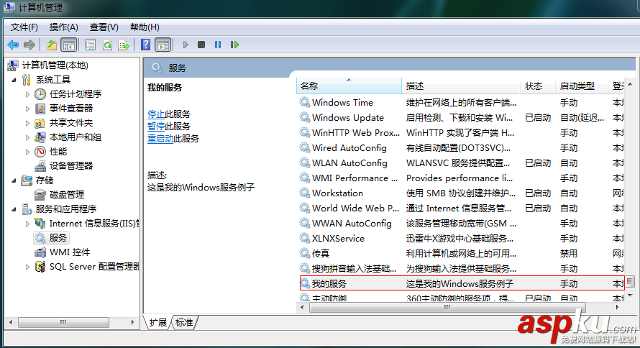
Task: Sort by the 启动类型 column header
Action: [582, 86]
